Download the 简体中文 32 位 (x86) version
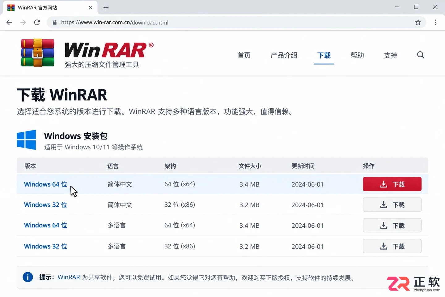 pos(392,205)
